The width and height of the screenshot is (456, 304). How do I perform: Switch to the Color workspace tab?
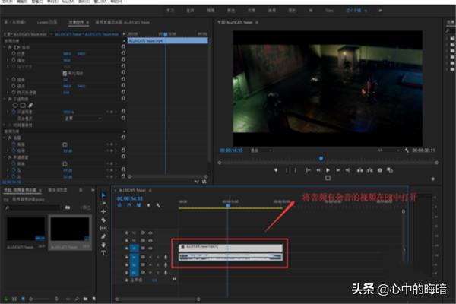[x=231, y=11]
